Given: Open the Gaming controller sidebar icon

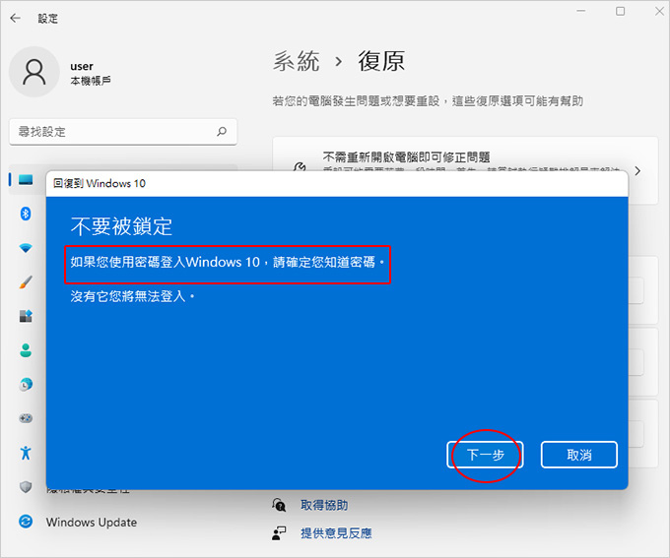Looking at the screenshot, I should click(26, 418).
